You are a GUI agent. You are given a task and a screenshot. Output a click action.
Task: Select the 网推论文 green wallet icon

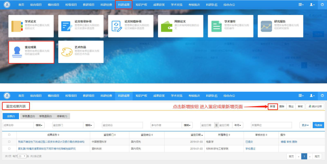point(167,27)
